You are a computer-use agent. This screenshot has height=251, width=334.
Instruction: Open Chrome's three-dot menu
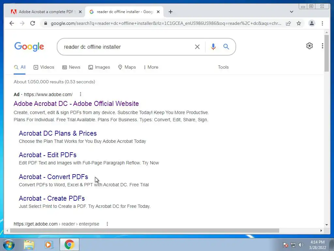coord(323,23)
